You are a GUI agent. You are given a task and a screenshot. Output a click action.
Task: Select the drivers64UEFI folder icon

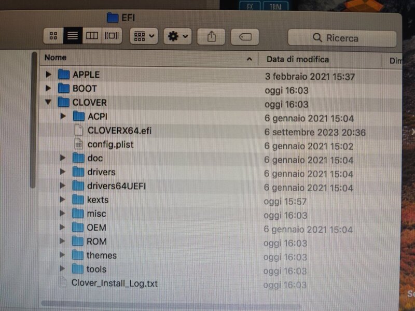(x=78, y=186)
